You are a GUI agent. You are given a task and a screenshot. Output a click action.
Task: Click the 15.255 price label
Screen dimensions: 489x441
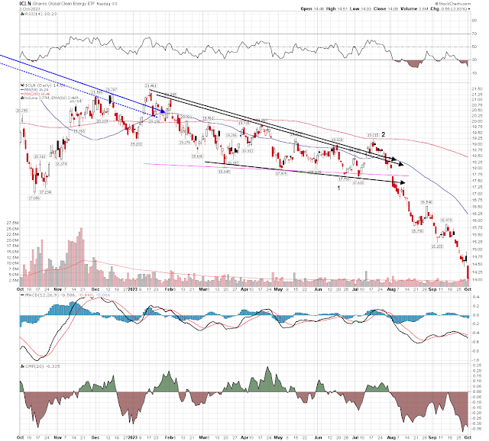click(437, 246)
